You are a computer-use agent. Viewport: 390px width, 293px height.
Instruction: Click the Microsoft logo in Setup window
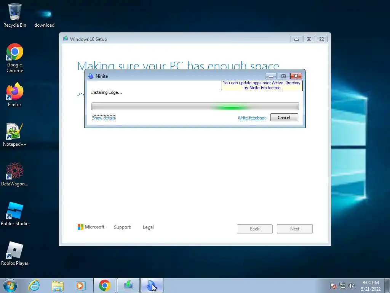coord(91,227)
